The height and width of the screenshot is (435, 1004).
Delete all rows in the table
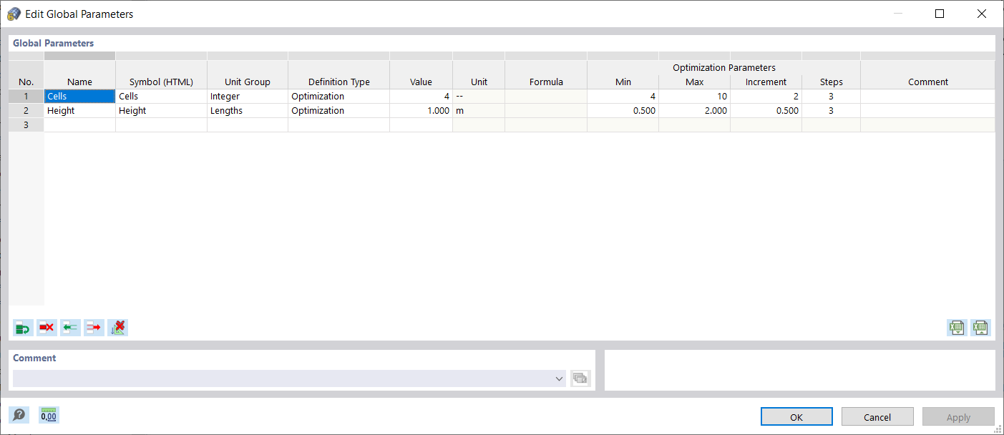[x=117, y=327]
